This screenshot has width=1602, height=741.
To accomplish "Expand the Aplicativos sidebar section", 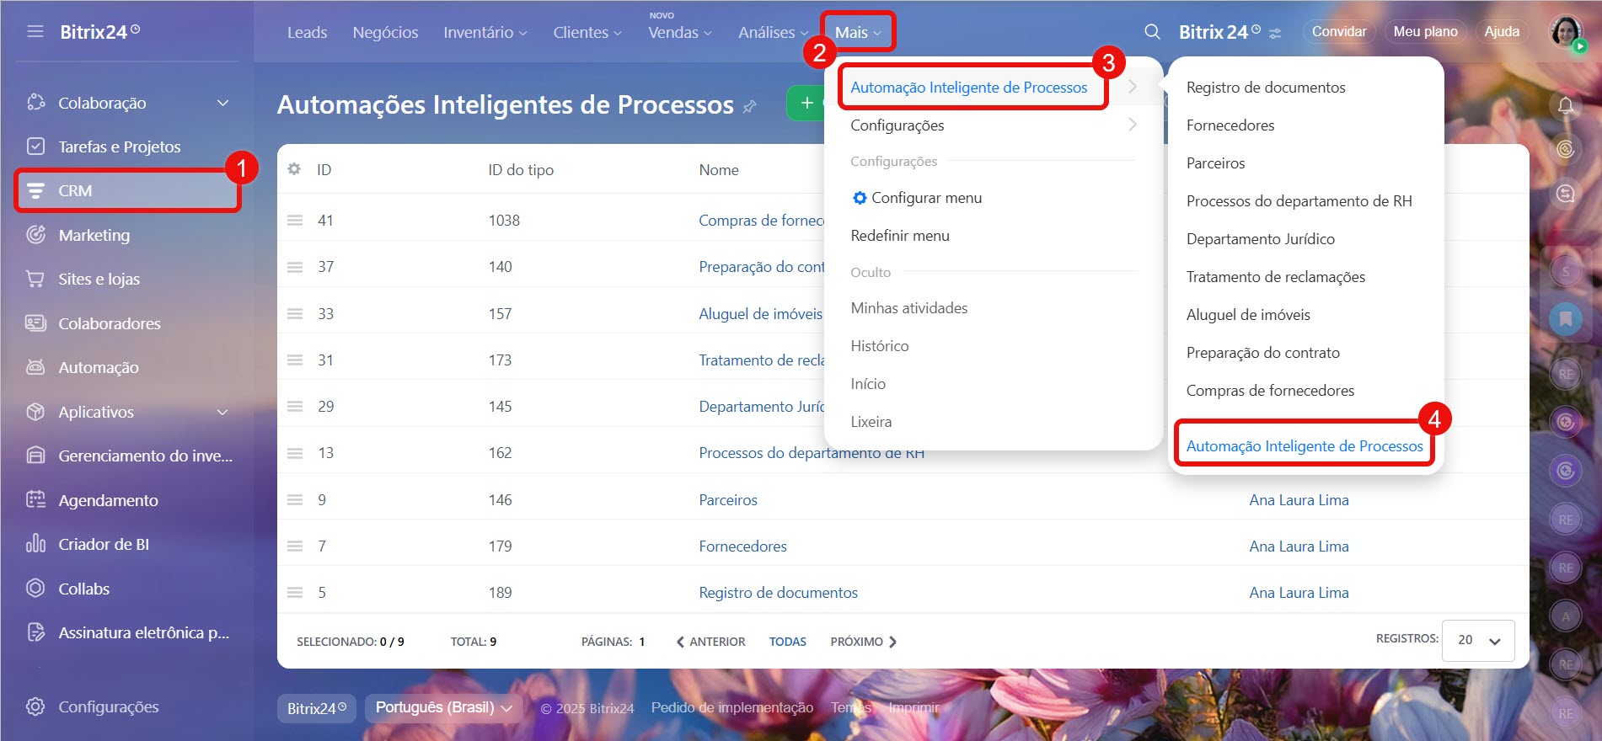I will pos(222,412).
